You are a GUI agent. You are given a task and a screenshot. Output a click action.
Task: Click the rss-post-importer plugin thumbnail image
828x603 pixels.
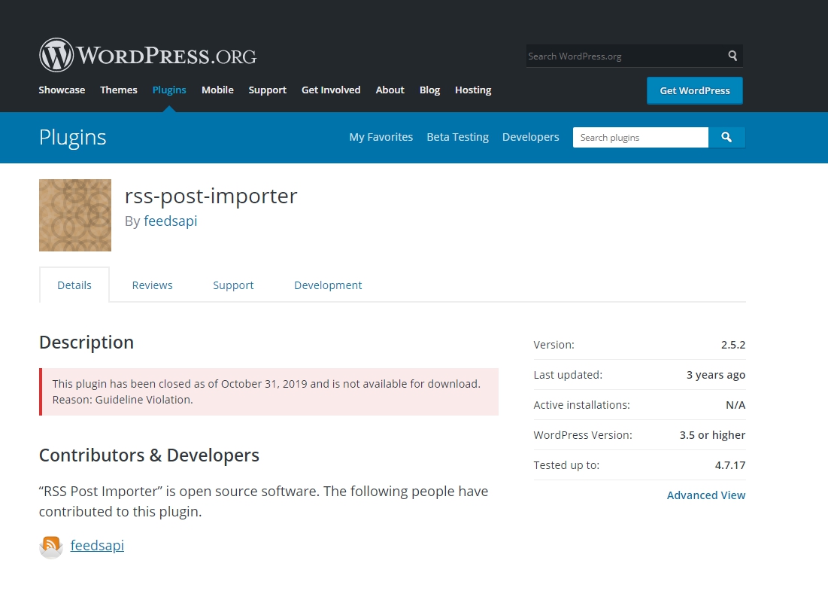click(x=75, y=215)
